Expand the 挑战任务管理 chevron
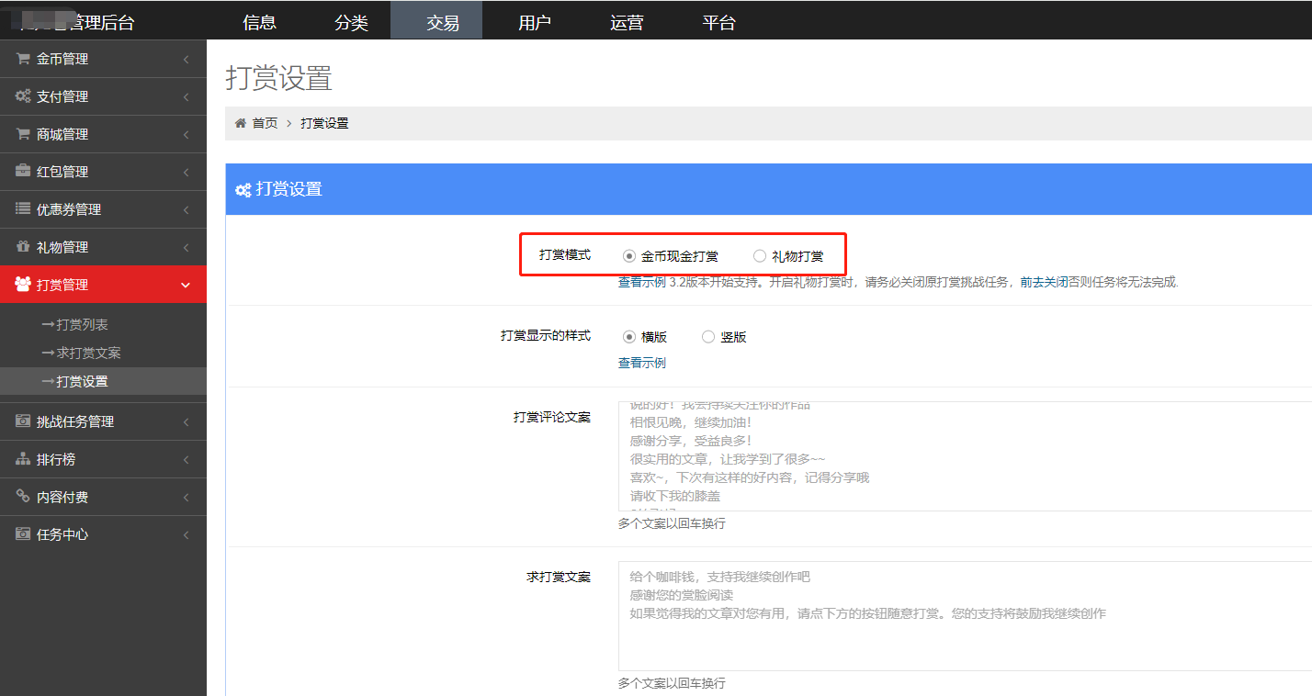This screenshot has height=696, width=1312. 187,422
